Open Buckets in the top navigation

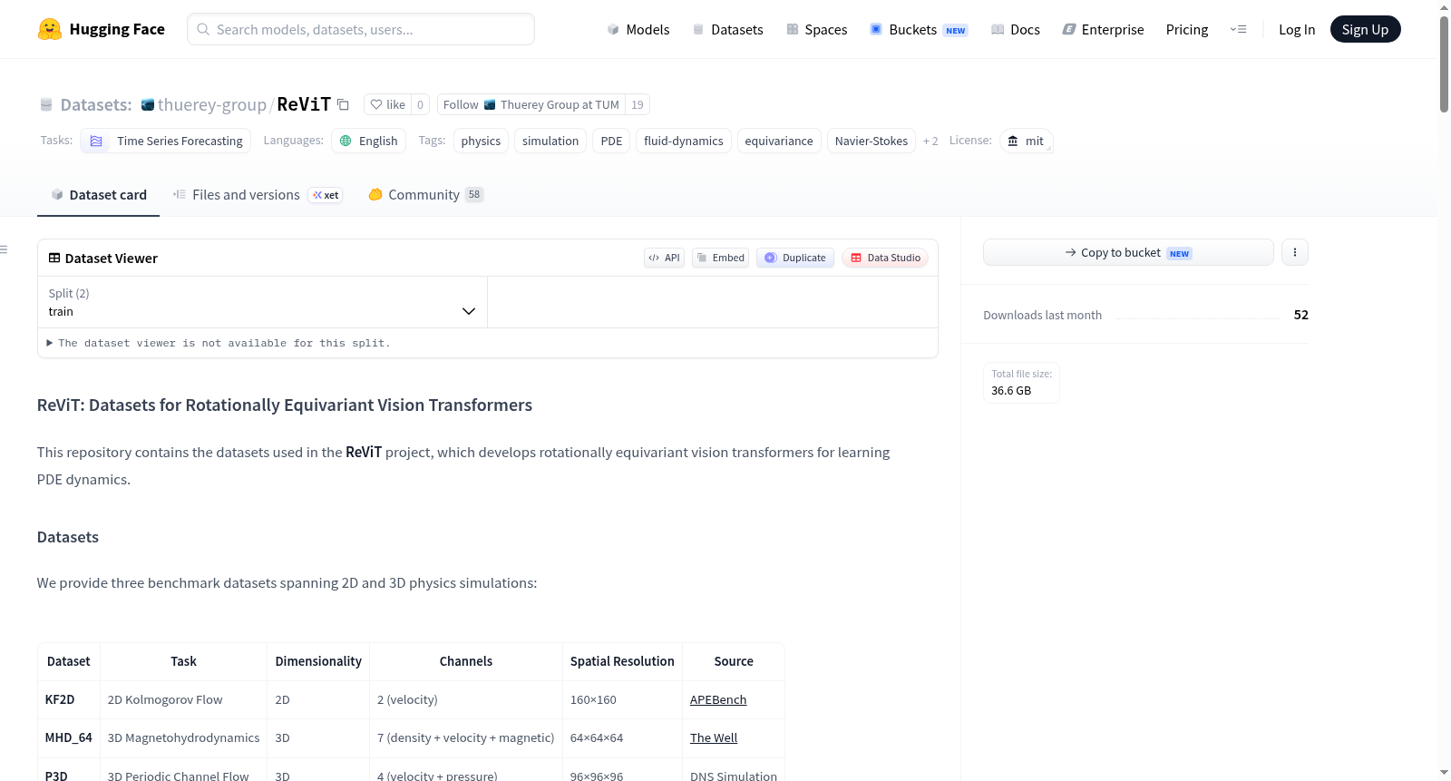919,29
